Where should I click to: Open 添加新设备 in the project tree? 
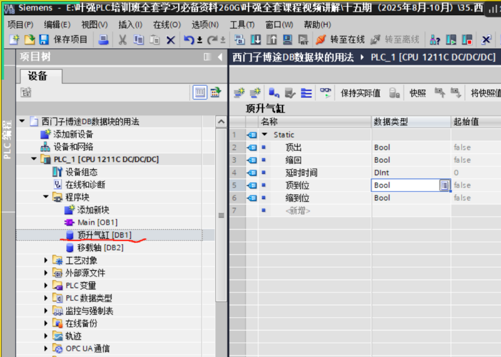73,134
